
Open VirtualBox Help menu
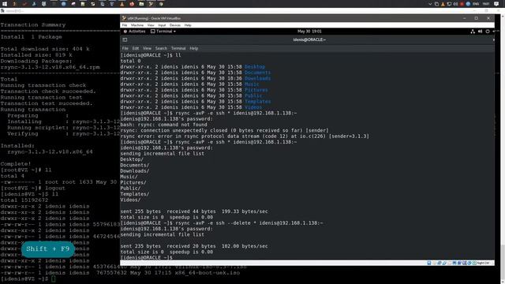pyautogui.click(x=188, y=25)
